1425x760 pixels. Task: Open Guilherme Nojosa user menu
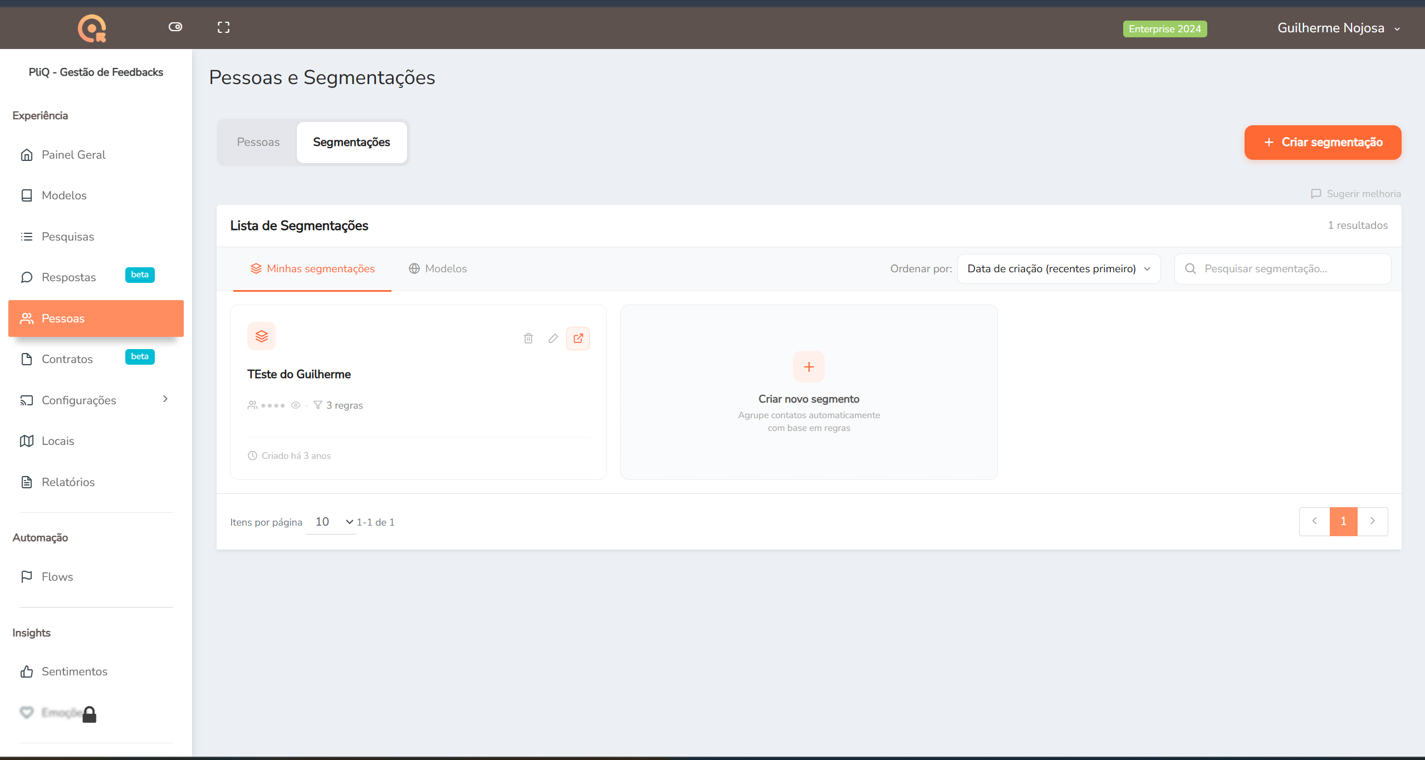pos(1338,28)
